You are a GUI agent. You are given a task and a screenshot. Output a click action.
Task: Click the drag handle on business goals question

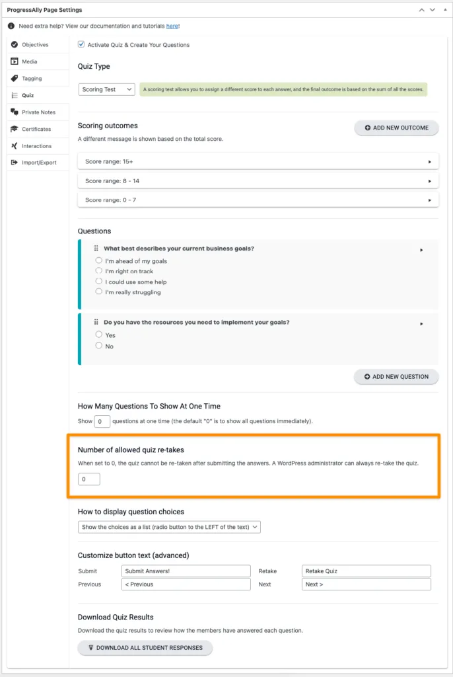point(96,249)
